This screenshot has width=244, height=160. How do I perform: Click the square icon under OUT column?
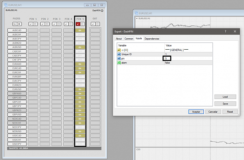pyautogui.click(x=98, y=24)
